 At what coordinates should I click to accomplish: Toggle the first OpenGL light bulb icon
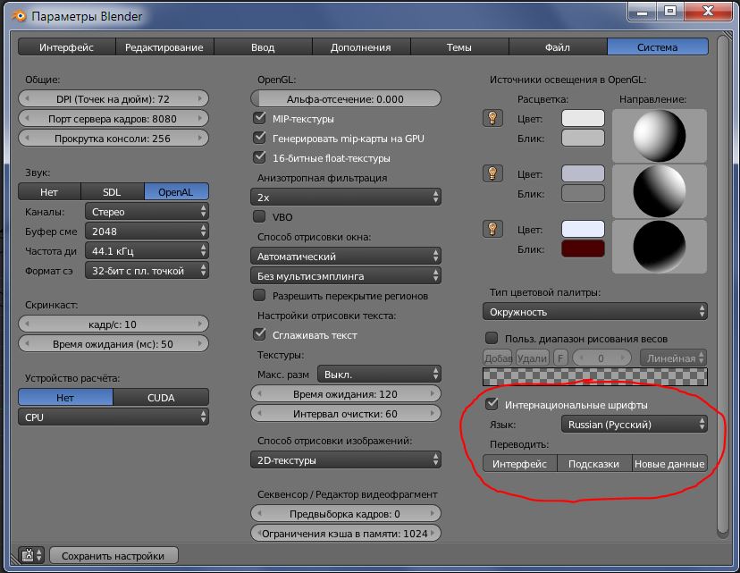492,118
